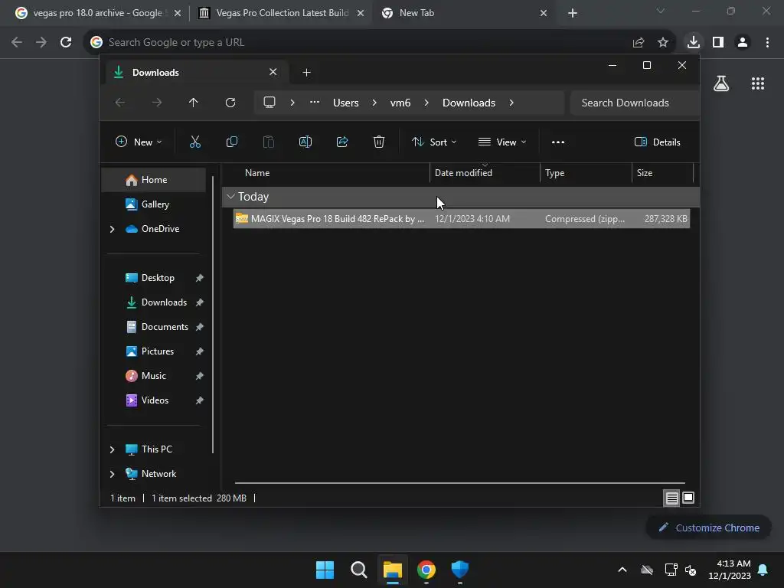Image resolution: width=784 pixels, height=588 pixels.
Task: Open Google apps grid icon
Action: click(757, 83)
